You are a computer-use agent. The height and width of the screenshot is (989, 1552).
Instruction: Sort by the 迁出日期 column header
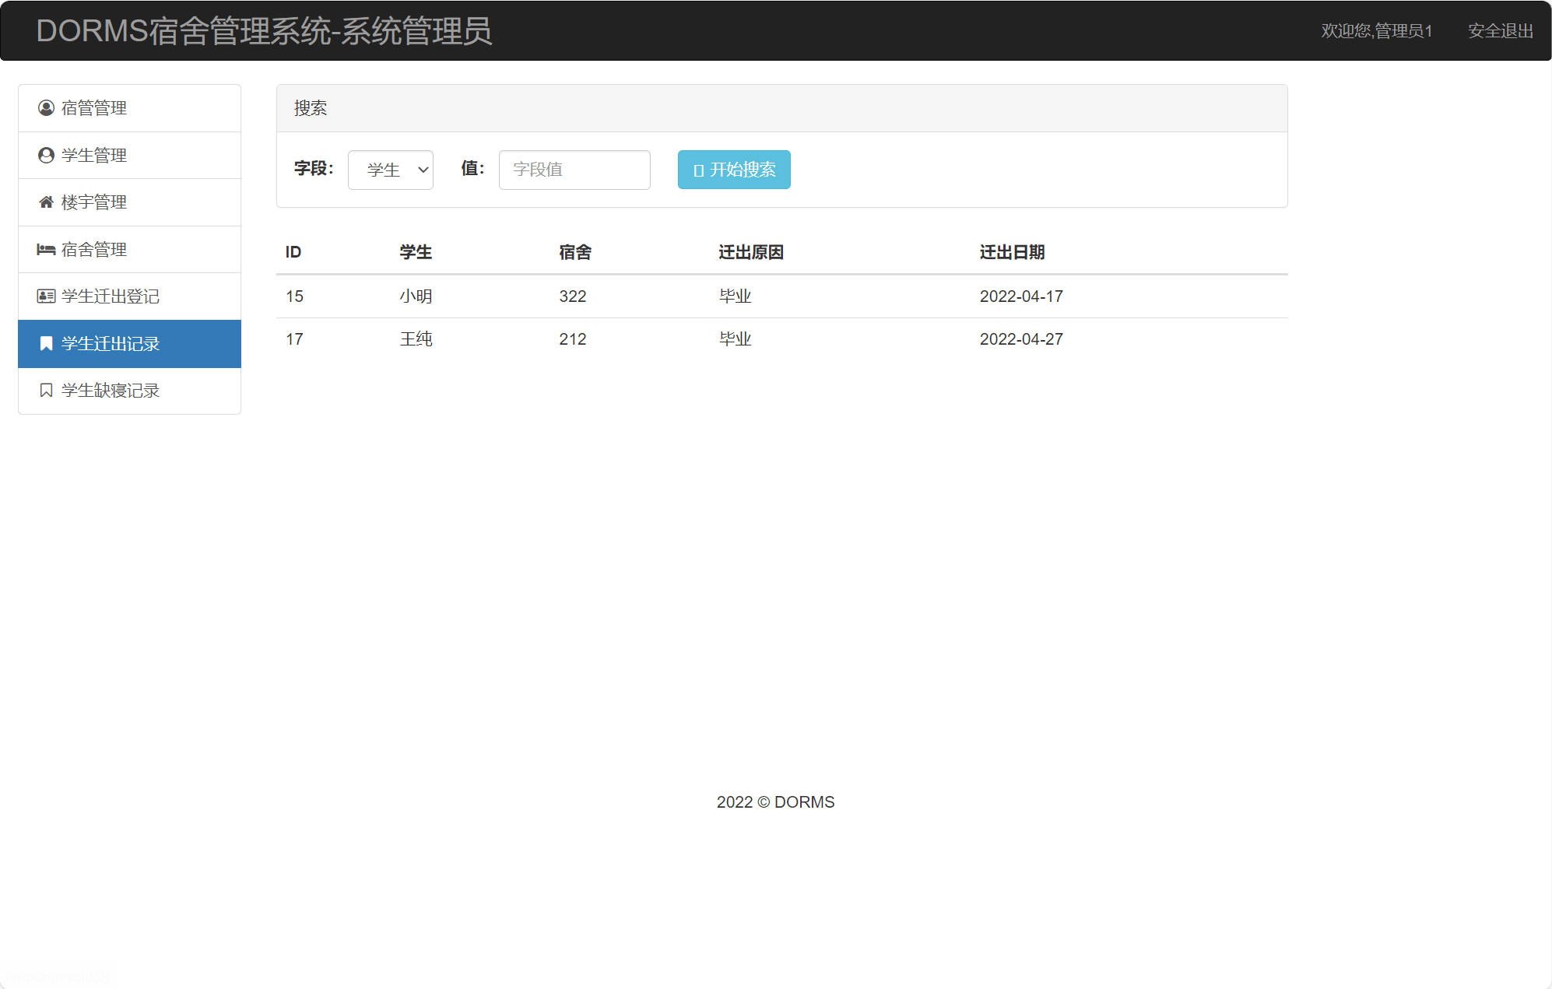point(1012,251)
